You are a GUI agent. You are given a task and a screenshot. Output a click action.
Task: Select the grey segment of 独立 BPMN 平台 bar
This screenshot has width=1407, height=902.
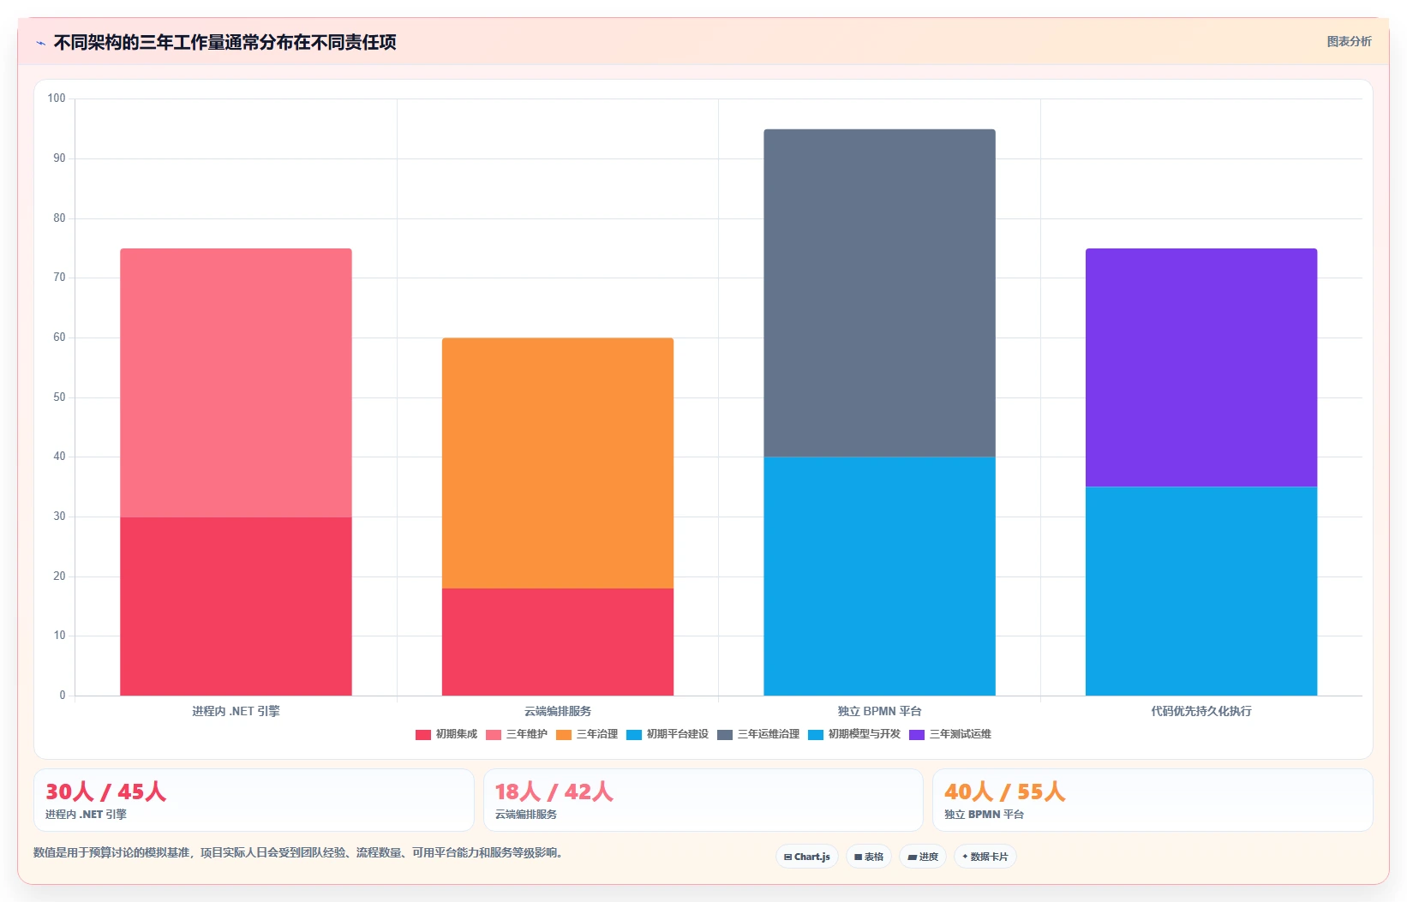[879, 293]
